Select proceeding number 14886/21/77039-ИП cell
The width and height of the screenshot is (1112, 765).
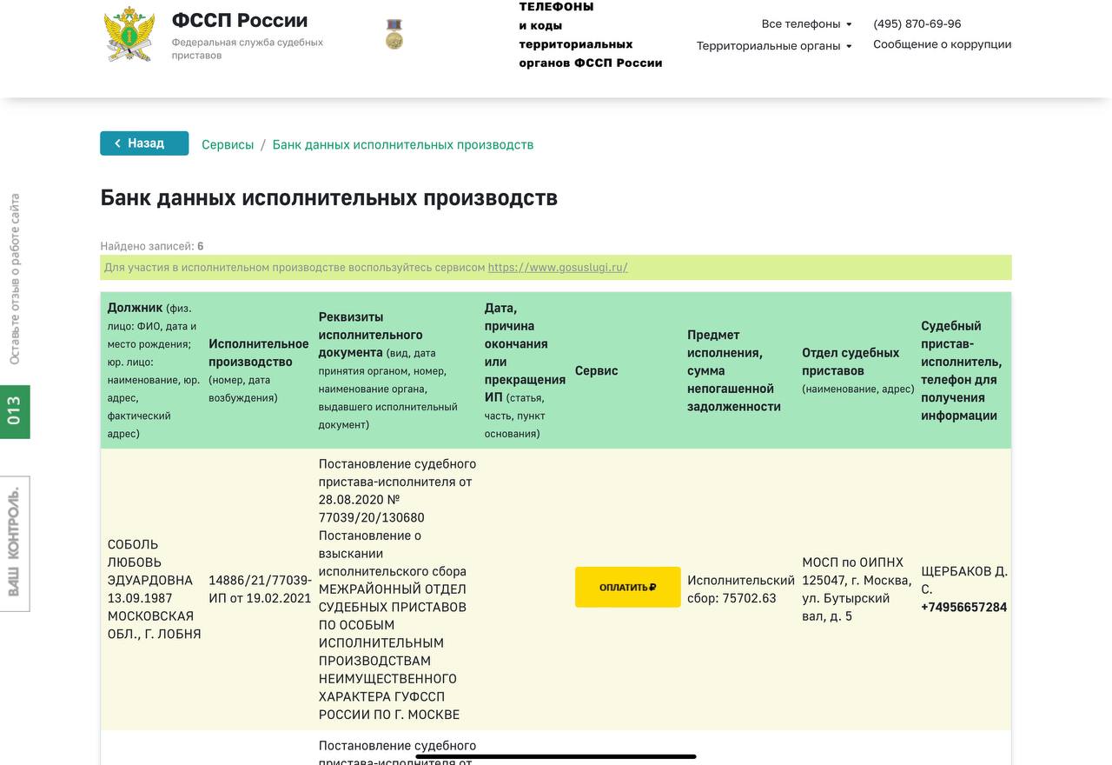coord(260,589)
